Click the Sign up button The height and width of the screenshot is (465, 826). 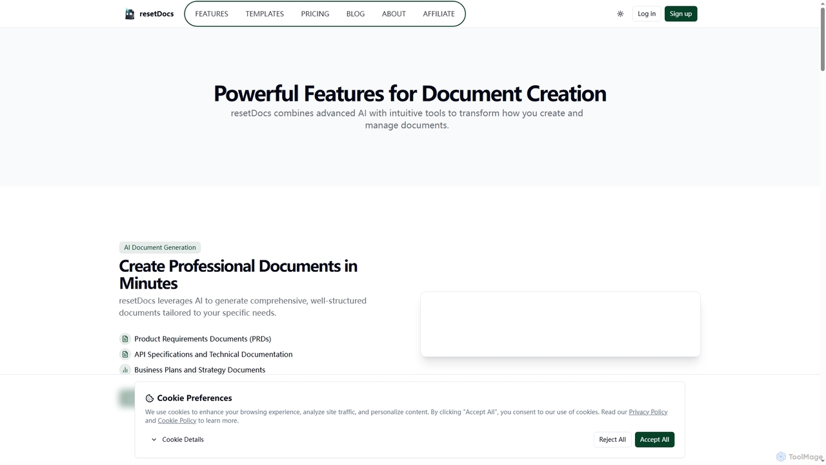[681, 14]
